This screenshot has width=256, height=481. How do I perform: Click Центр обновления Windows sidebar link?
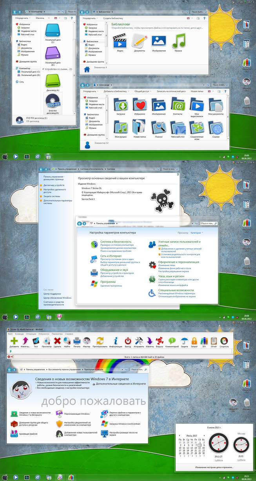(x=57, y=298)
